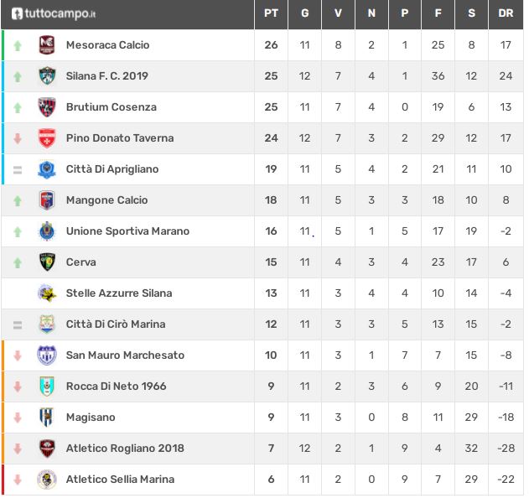This screenshot has width=529, height=498.
Task: Open the Unione Sportiva Marano team link
Action: click(x=128, y=231)
